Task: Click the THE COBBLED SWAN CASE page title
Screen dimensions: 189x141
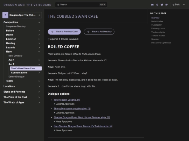Action: pos(73,16)
